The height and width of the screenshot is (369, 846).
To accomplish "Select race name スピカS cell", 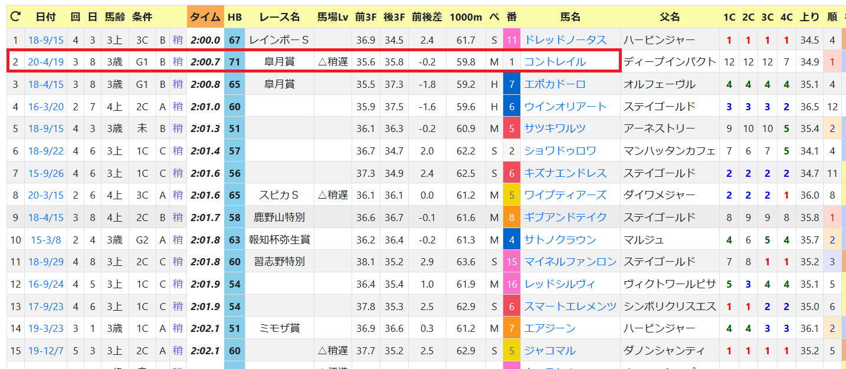I will pos(280,195).
